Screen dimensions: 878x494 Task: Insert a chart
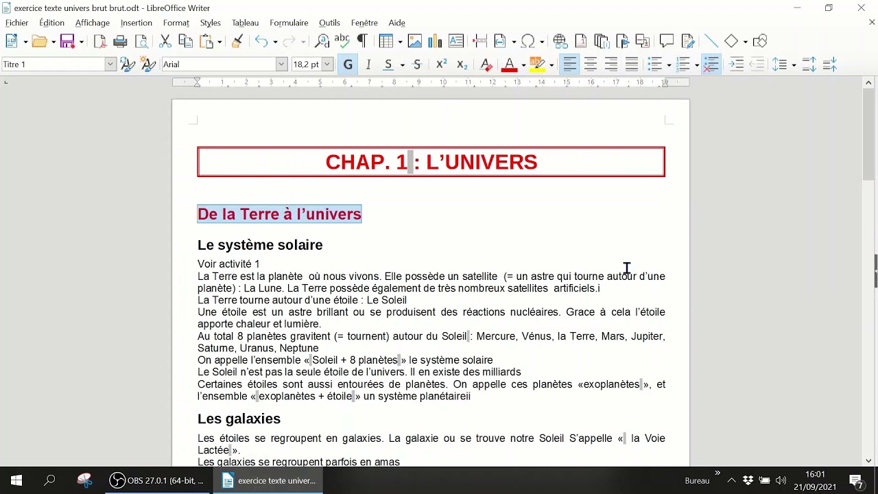pos(435,41)
